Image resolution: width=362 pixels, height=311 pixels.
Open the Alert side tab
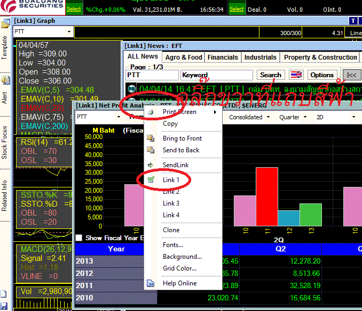tap(4, 98)
